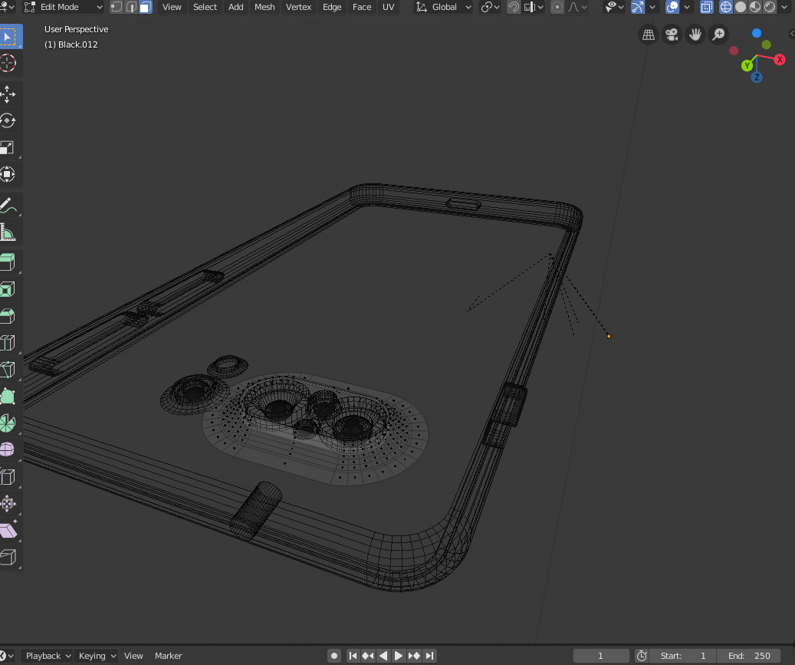This screenshot has height=665, width=795.
Task: Switch to face select mode
Action: (145, 7)
